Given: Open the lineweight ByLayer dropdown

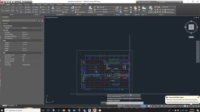Looking at the screenshot, I should coord(105,10).
